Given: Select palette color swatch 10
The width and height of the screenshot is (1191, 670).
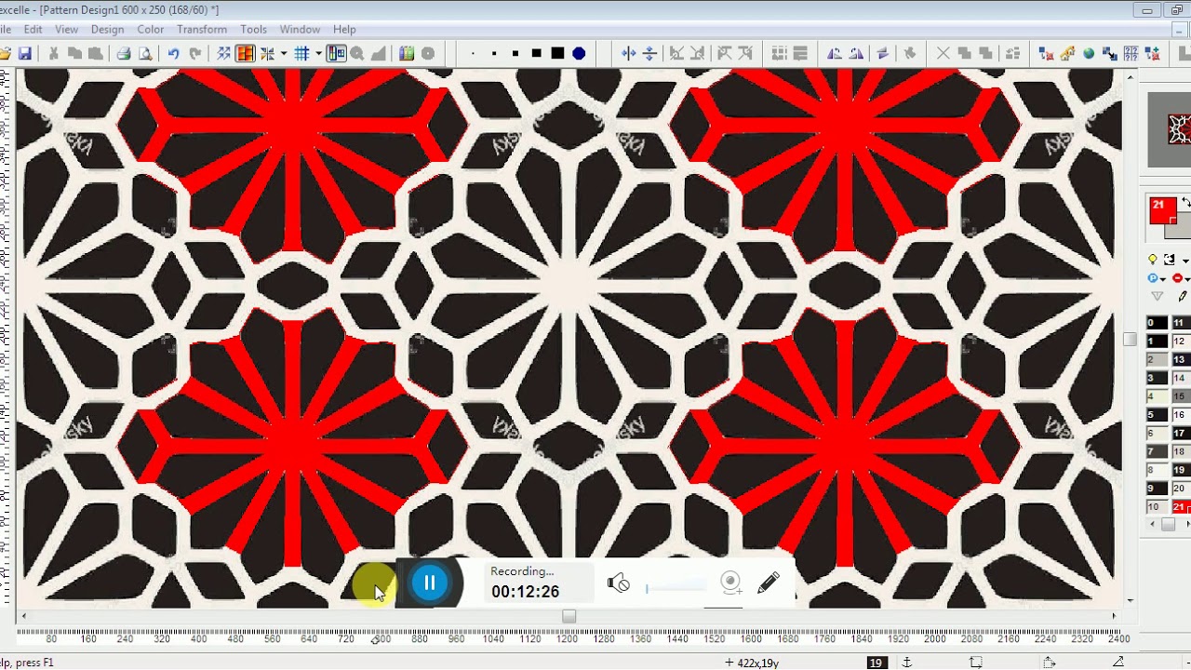Looking at the screenshot, I should pyautogui.click(x=1157, y=507).
